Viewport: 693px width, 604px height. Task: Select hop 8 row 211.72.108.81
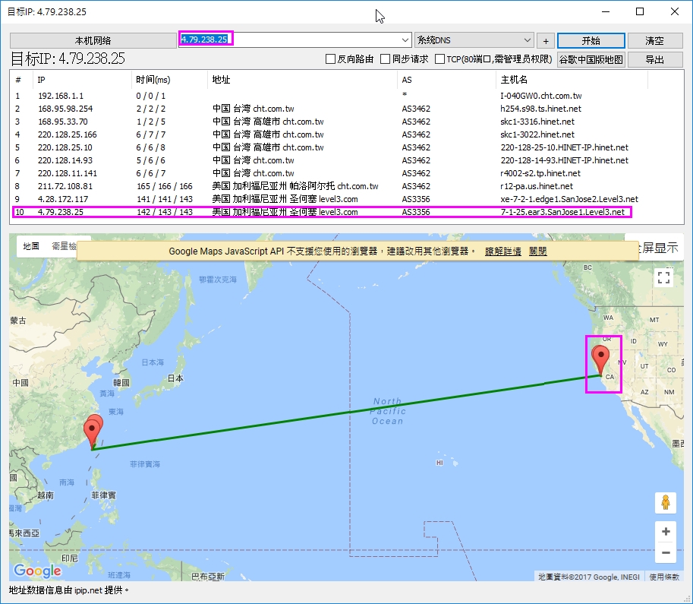(x=327, y=186)
